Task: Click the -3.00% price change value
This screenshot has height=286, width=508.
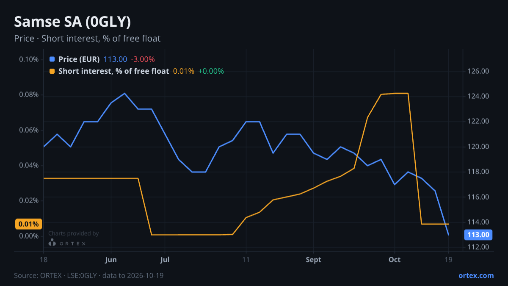Action: [x=143, y=59]
